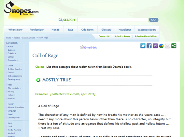Click the 'I rest my case.' line
The height and width of the screenshot is (137, 184).
click(x=49, y=128)
